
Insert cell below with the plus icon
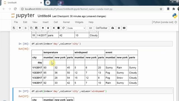[20, 28]
